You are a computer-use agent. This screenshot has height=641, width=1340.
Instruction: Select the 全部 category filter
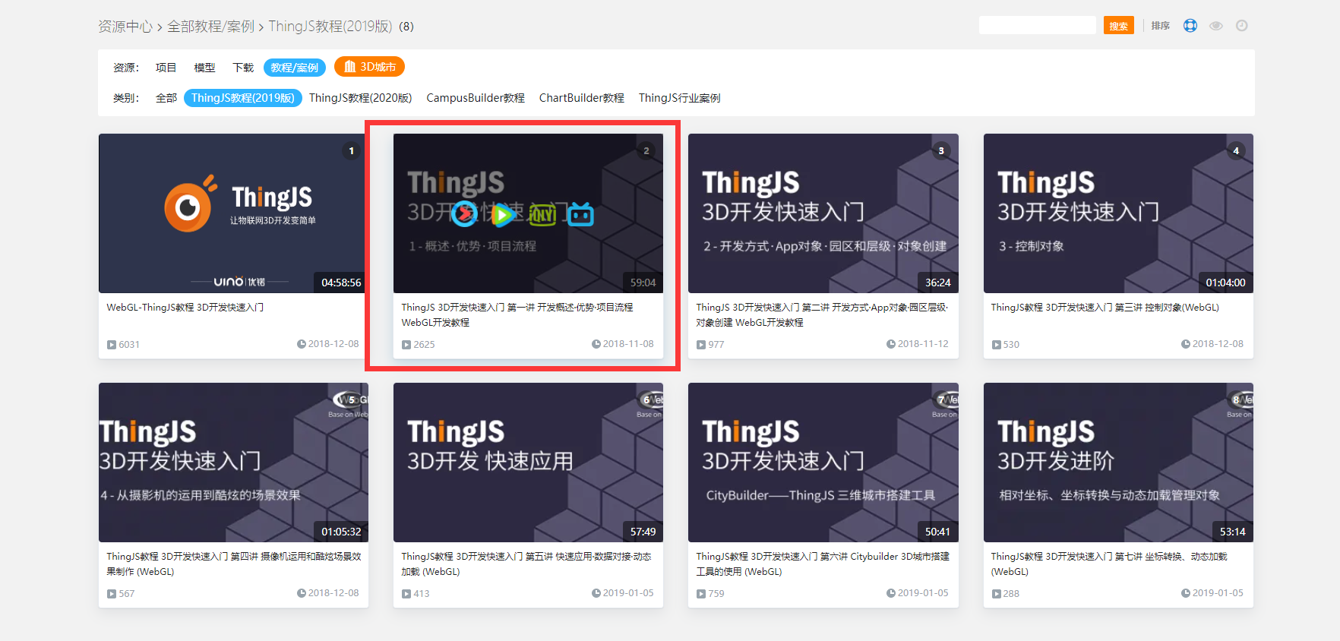(x=166, y=98)
